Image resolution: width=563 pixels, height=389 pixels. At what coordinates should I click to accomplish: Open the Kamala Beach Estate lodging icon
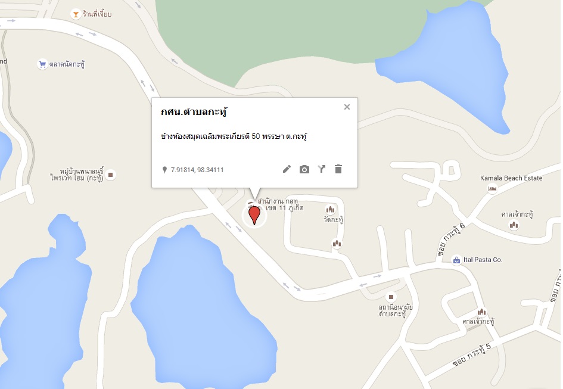[x=493, y=188]
